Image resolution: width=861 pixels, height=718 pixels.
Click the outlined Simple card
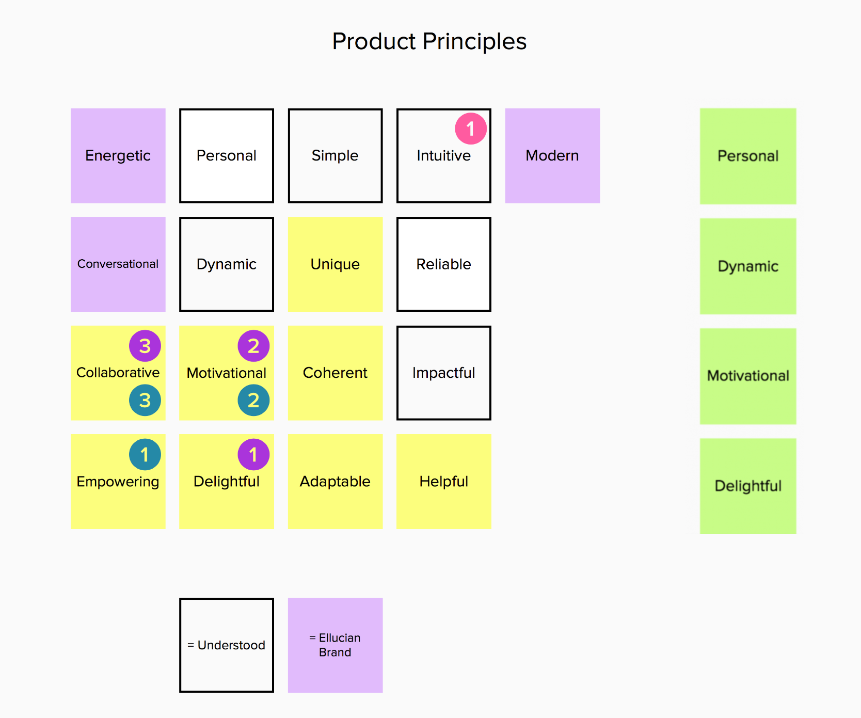(x=335, y=155)
